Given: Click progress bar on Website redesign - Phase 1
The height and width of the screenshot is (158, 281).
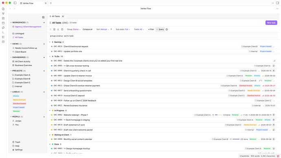Looking at the screenshot, I should (218, 115).
